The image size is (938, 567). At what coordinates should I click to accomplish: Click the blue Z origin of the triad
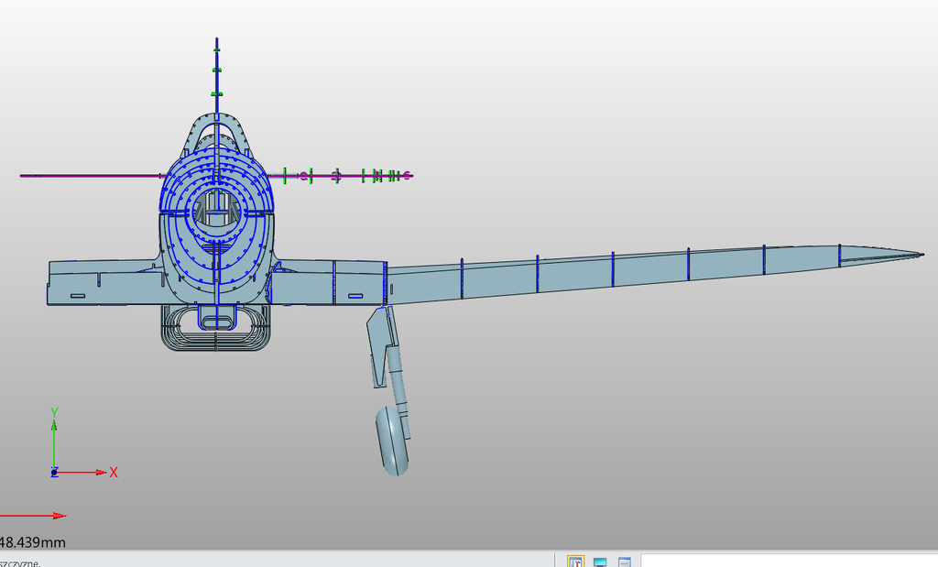(x=54, y=473)
